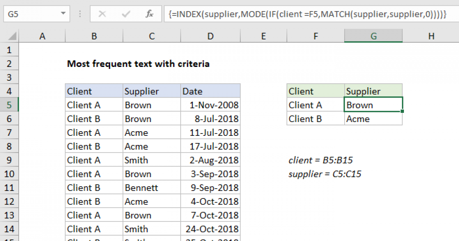Select the cell showing Acme for Client B
459x241 pixels.
[x=373, y=119]
